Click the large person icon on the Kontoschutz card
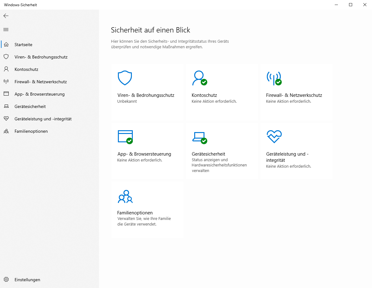 tap(199, 78)
